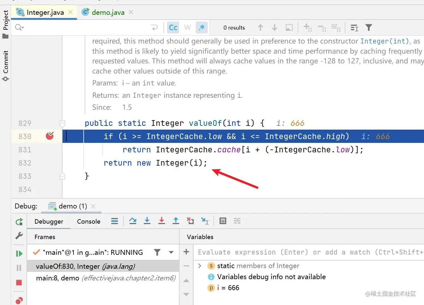Click the new line icon in search bar
This screenshot has height=305, width=424.
pos(155,27)
